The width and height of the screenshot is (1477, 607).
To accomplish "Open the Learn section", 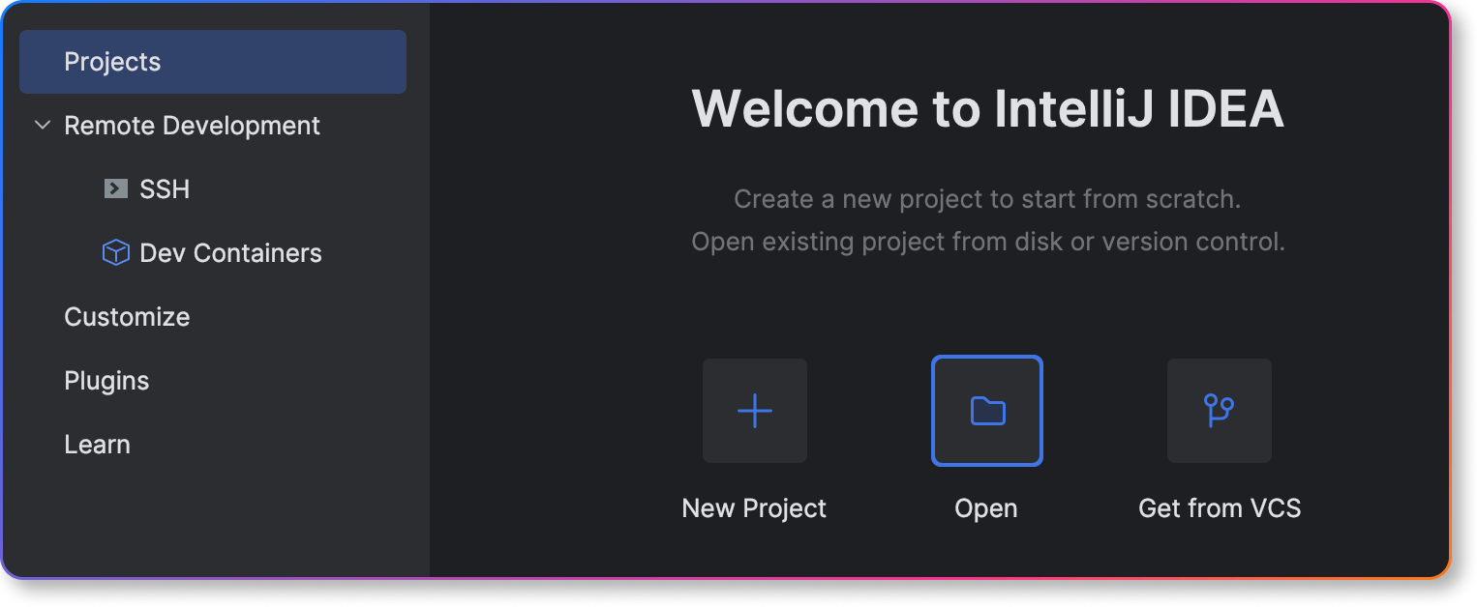I will click(97, 445).
